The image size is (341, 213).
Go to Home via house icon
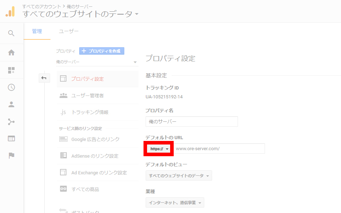coord(11,53)
